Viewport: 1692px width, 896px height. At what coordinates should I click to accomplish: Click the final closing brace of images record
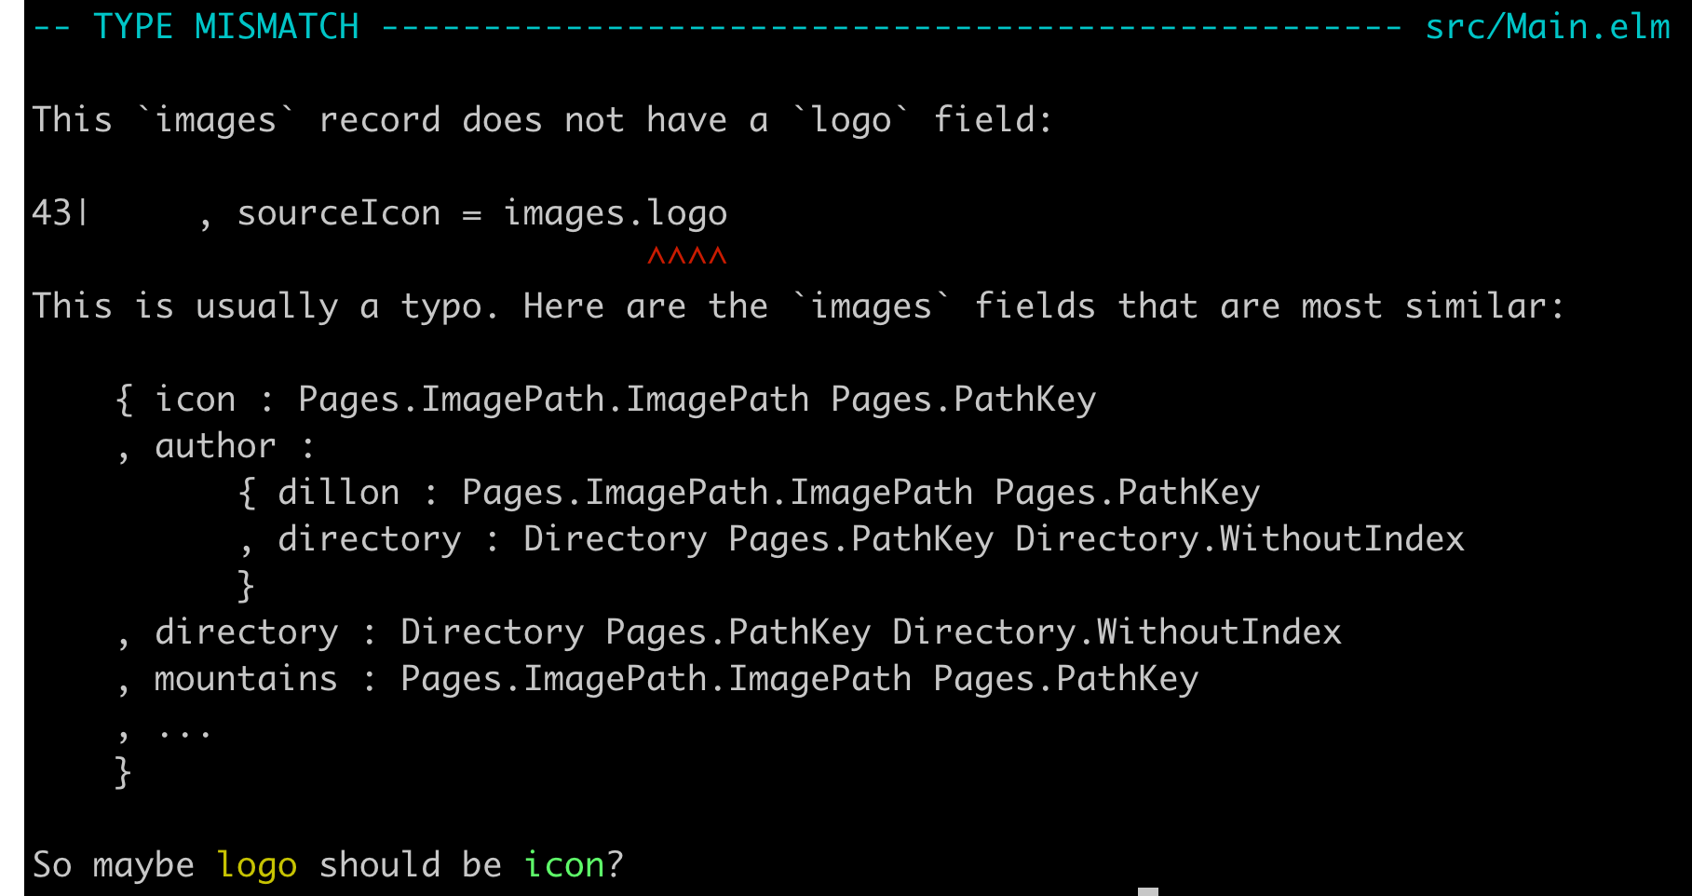coord(123,772)
